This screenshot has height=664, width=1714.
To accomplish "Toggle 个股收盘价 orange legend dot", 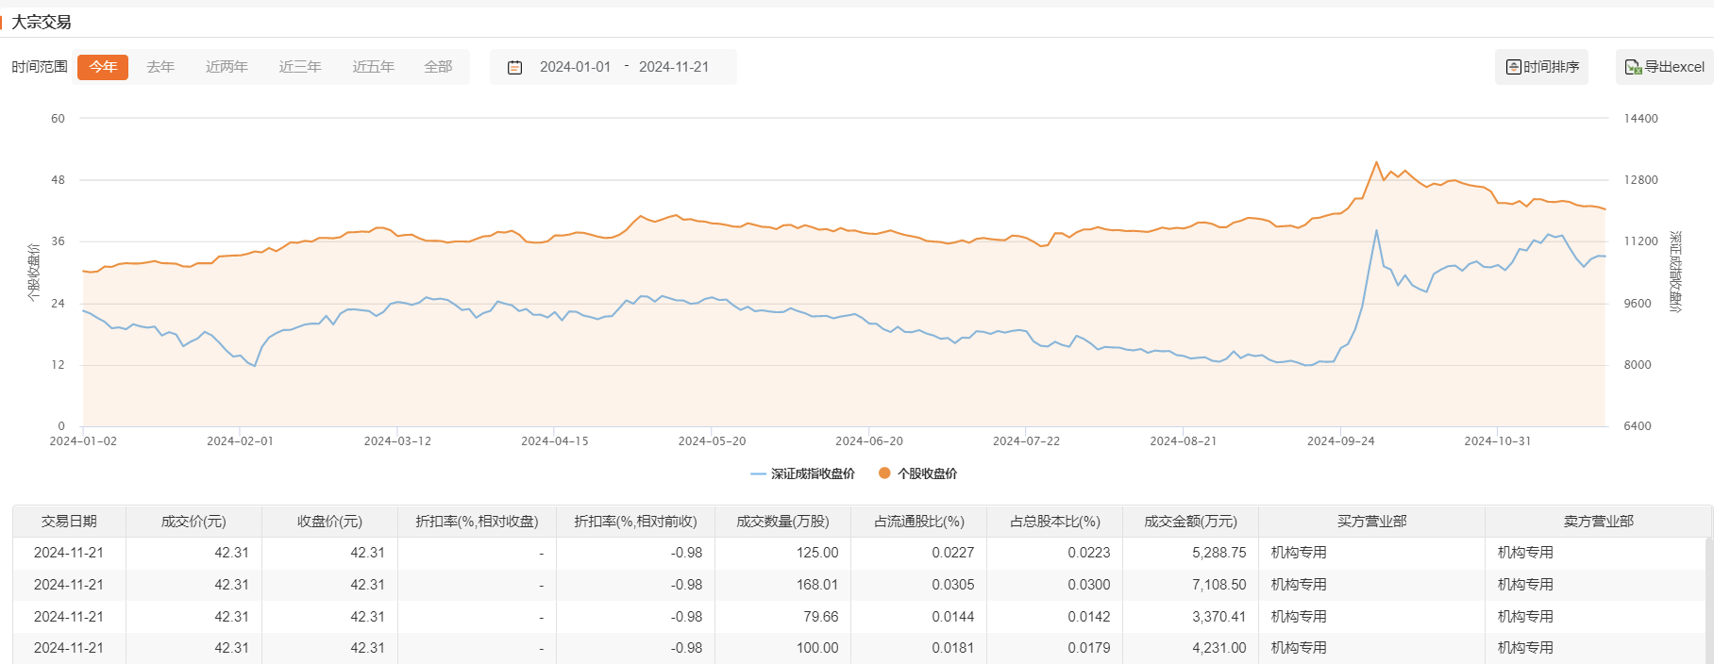I will 884,473.
